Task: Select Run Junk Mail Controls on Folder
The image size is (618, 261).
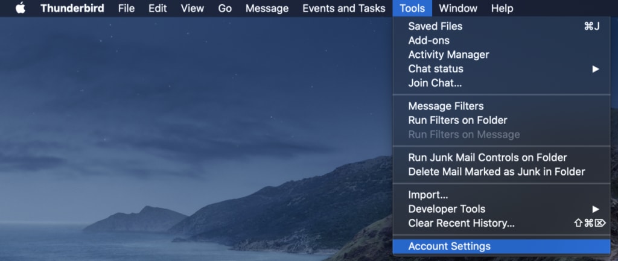Action: [x=502, y=157]
